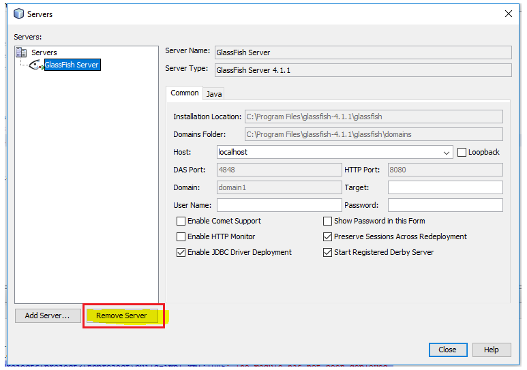The width and height of the screenshot is (527, 370).
Task: Select the Servers root tree label
Action: click(44, 52)
